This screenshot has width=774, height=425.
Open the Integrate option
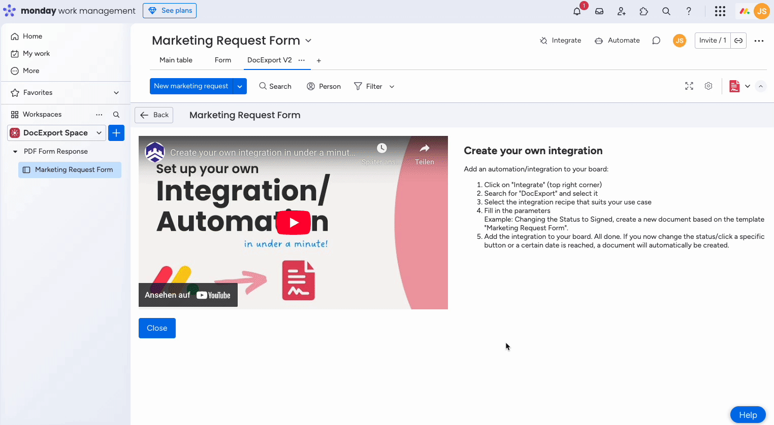click(x=560, y=41)
